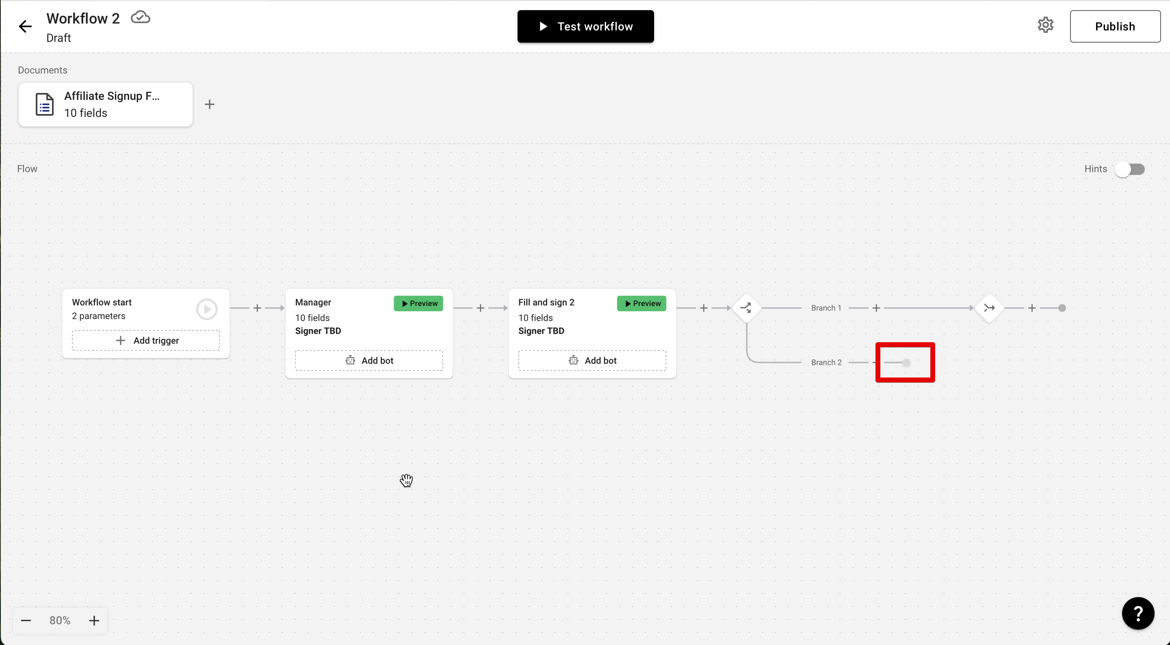
Task: Click the Draft status label
Action: 58,38
